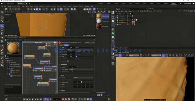This screenshot has height=101, width=195.
Task: Go to start of timeline
Action: 24,99
